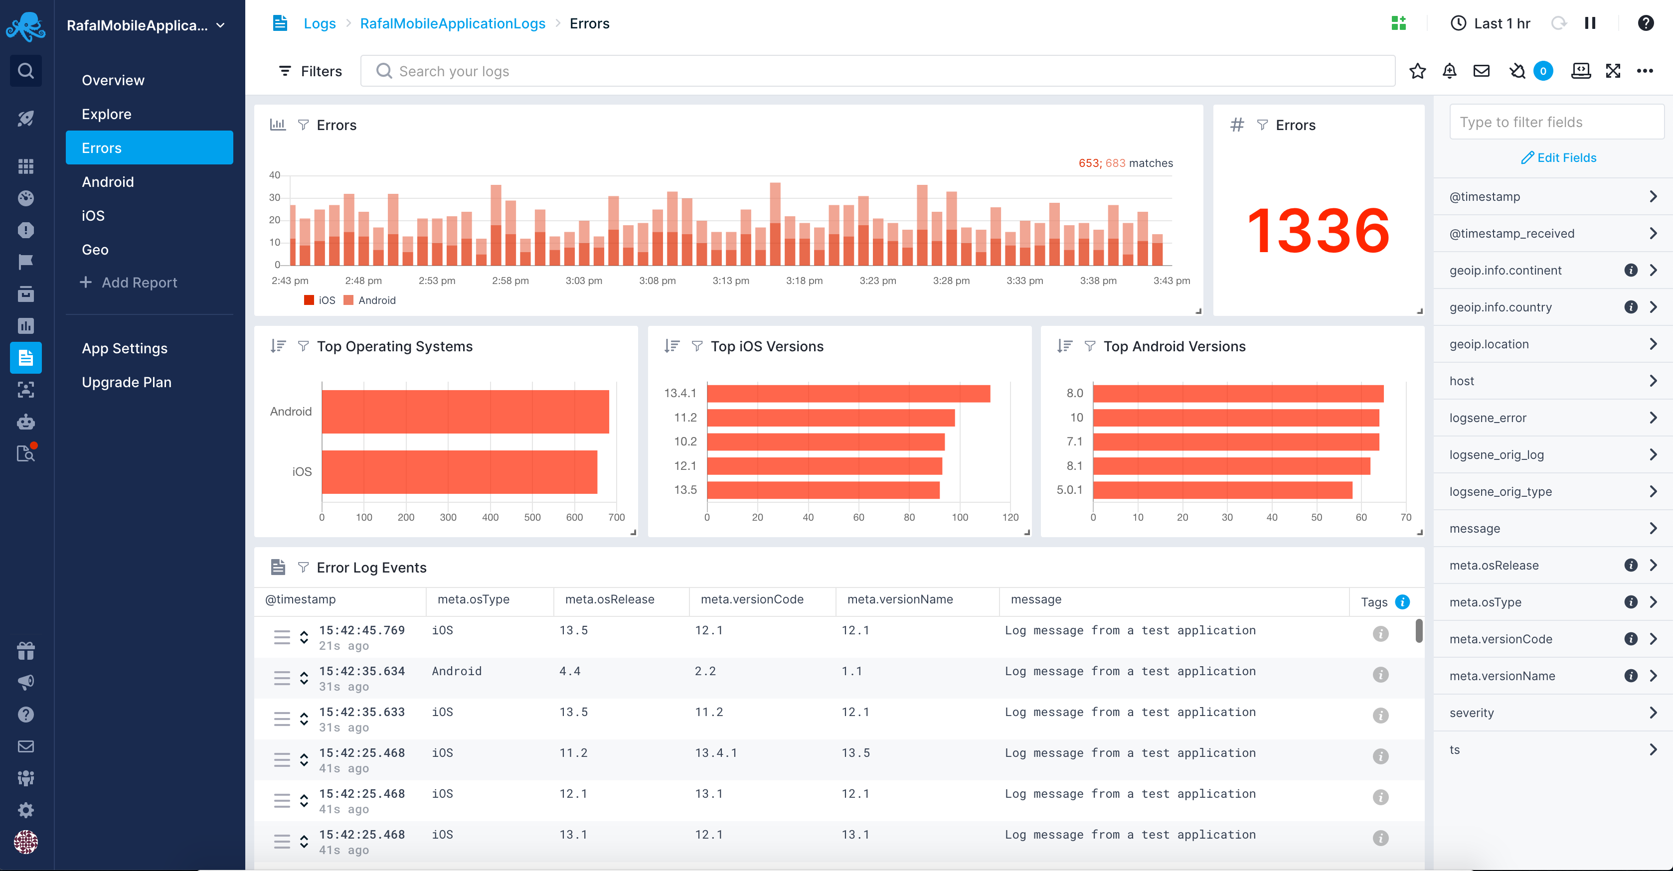Screen dimensions: 1673x871
Task: Click the email report envelope icon
Action: click(x=1482, y=71)
